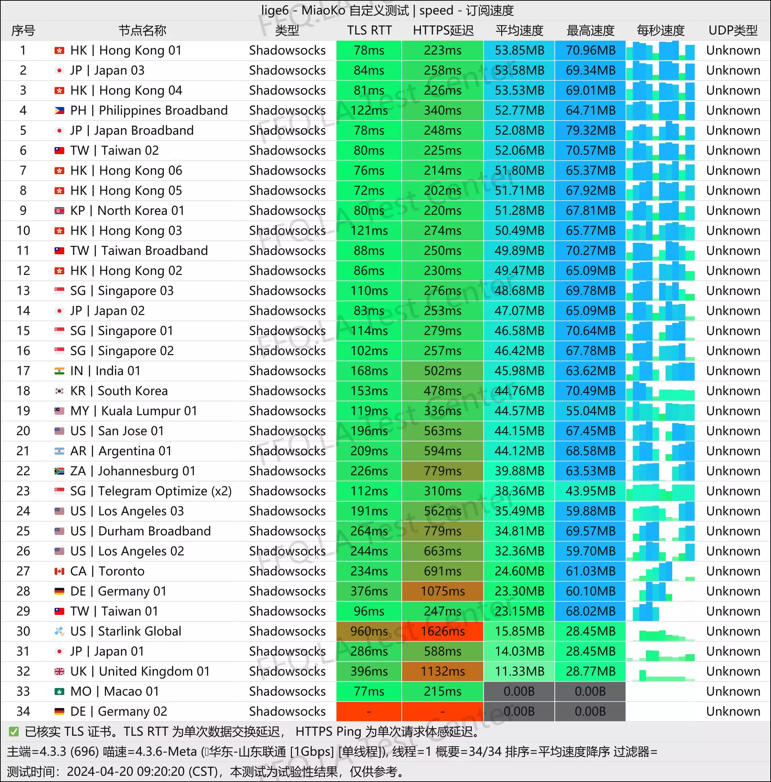Click the Johannesburg 01 flag icon
The width and height of the screenshot is (771, 782).
[59, 471]
